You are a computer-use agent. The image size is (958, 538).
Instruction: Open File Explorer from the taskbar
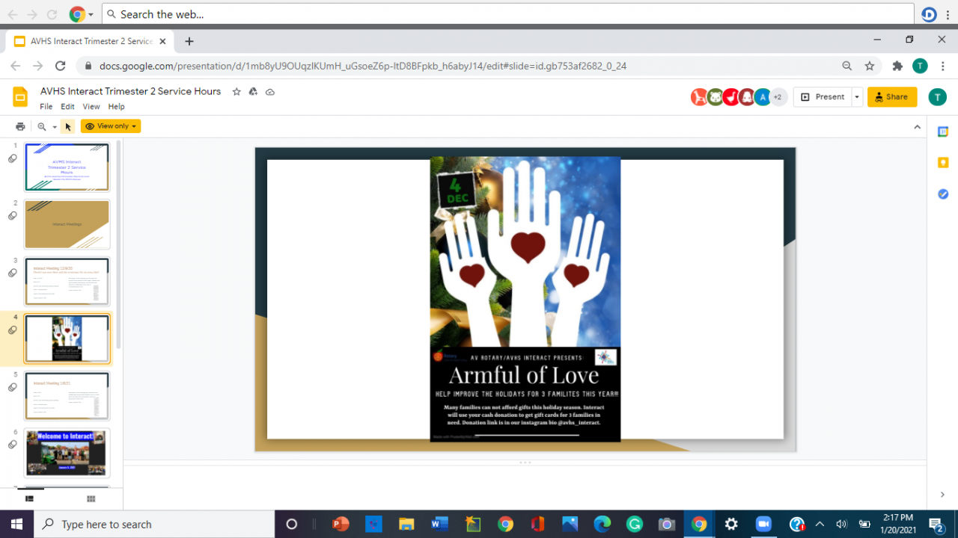click(406, 524)
